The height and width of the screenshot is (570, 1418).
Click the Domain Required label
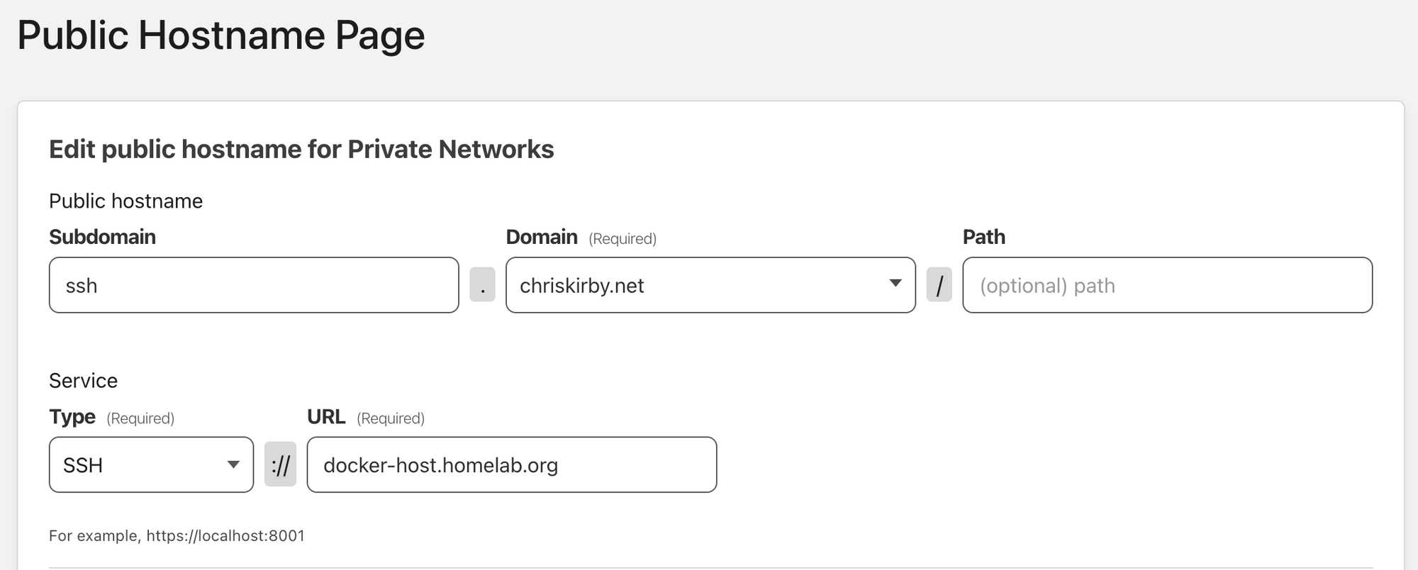point(581,237)
